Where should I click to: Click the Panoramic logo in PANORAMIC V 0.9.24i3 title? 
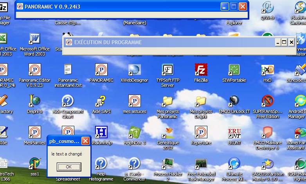(20, 6)
